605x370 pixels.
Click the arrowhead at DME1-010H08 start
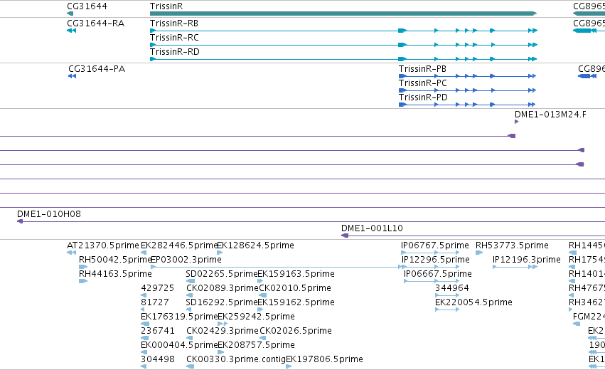click(20, 221)
